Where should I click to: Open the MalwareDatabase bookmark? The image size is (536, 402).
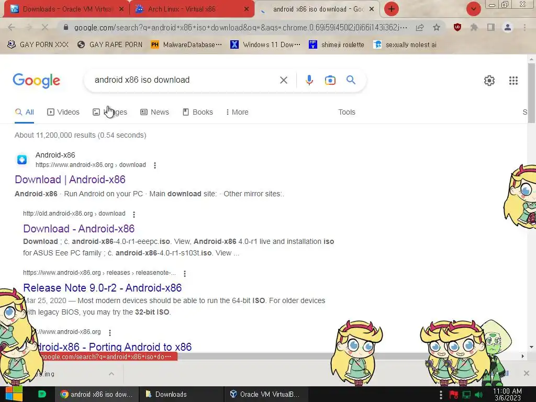(187, 45)
